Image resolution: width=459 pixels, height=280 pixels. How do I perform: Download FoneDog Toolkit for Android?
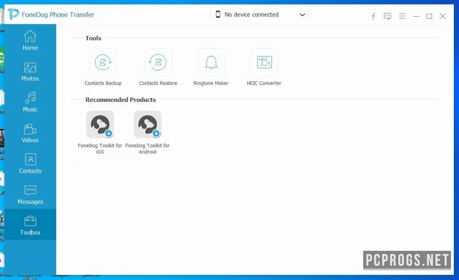click(x=147, y=124)
